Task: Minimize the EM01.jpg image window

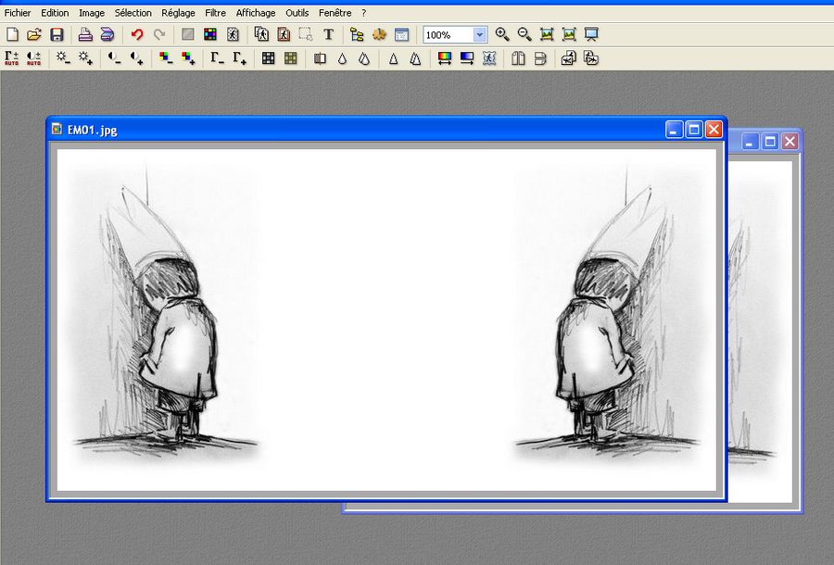Action: pos(674,130)
